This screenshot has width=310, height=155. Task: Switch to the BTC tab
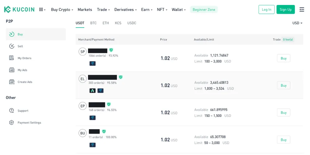tap(93, 23)
